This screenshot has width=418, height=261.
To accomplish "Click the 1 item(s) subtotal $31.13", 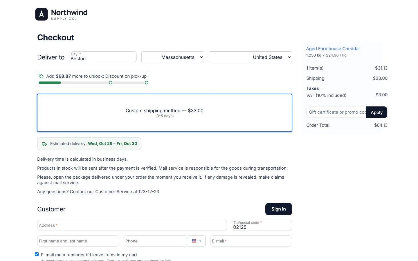I will click(381, 68).
